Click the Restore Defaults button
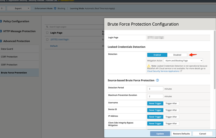The width and height of the screenshot is (216, 138). coord(181,134)
